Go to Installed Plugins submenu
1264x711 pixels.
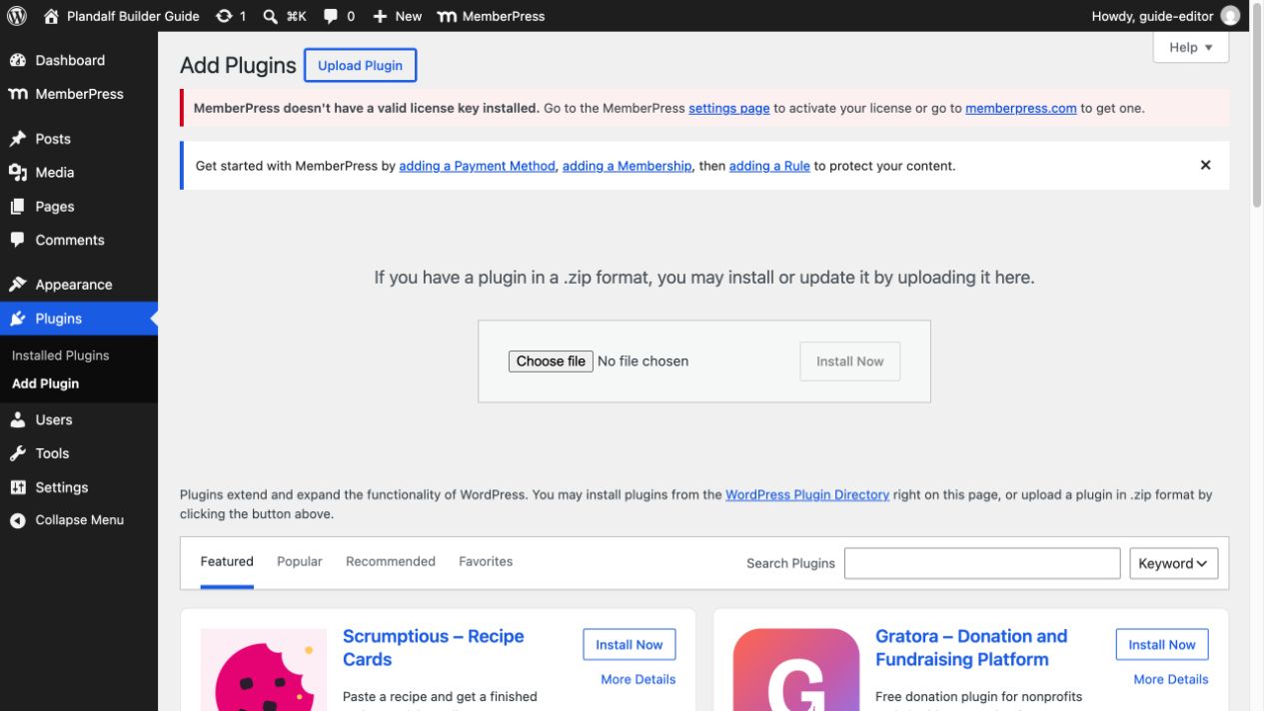pos(61,355)
